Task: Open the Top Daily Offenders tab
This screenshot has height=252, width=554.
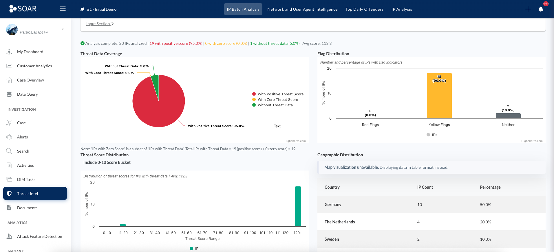Action: click(x=364, y=9)
